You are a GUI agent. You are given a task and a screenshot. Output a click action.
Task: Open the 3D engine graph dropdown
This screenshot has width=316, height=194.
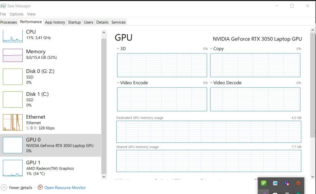(x=118, y=49)
